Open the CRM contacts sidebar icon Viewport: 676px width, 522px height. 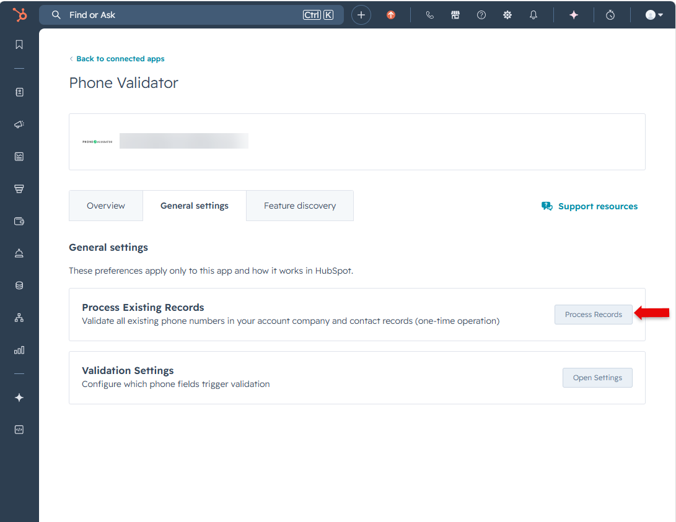click(x=19, y=92)
